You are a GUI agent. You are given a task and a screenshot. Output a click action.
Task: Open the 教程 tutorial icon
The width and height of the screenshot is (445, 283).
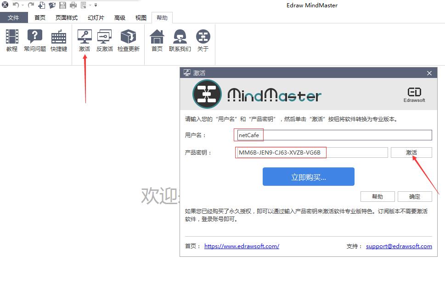(x=12, y=40)
